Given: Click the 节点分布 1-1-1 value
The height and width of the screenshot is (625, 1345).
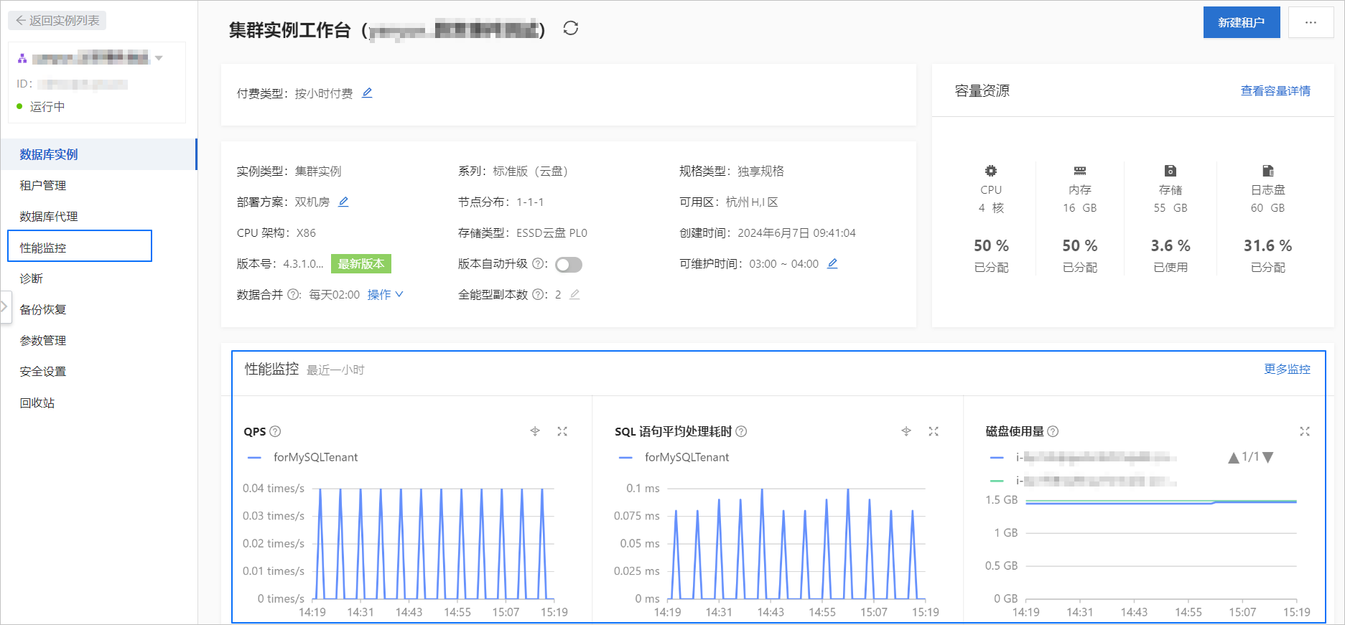Looking at the screenshot, I should (530, 202).
